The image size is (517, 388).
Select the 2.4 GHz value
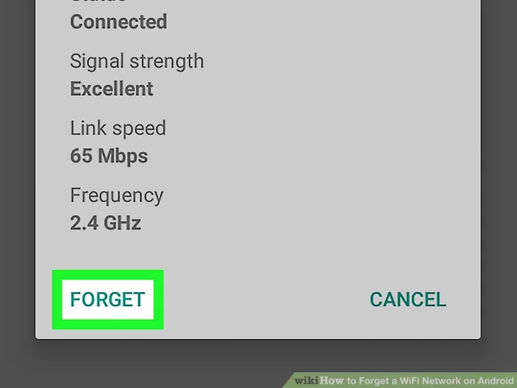pos(106,222)
